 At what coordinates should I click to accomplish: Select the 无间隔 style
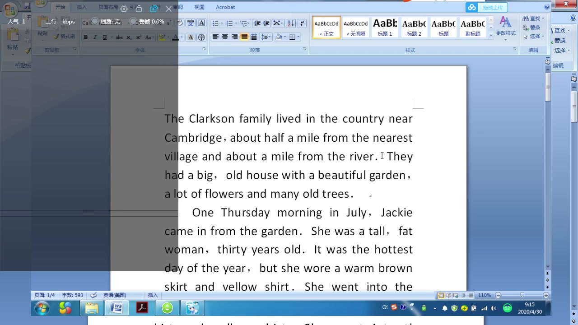click(355, 28)
